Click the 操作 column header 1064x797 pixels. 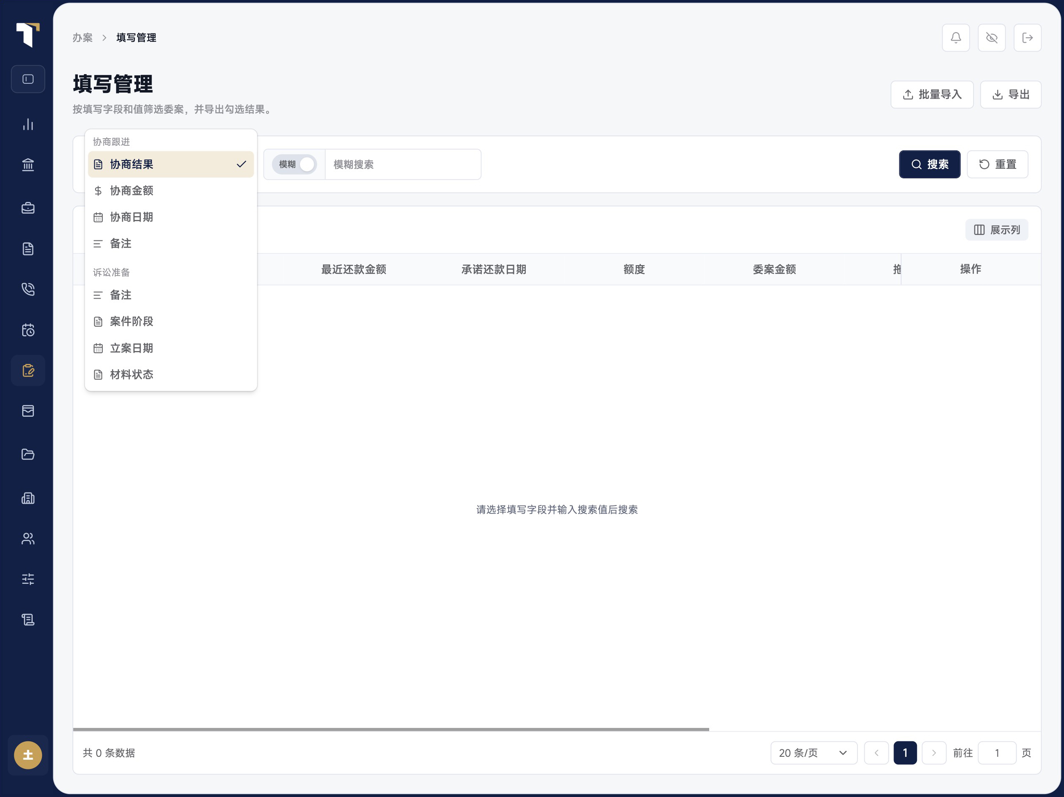[x=970, y=269]
